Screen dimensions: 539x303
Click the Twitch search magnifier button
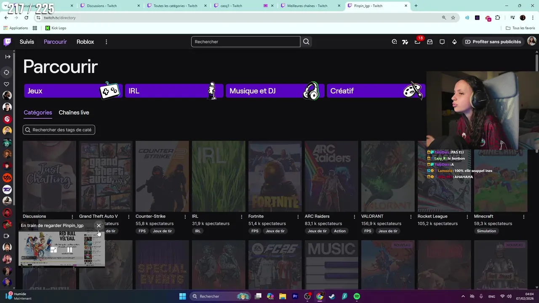(x=306, y=42)
